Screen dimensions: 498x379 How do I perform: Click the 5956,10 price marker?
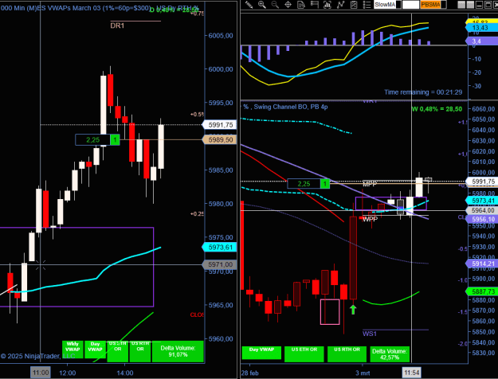pos(482,219)
